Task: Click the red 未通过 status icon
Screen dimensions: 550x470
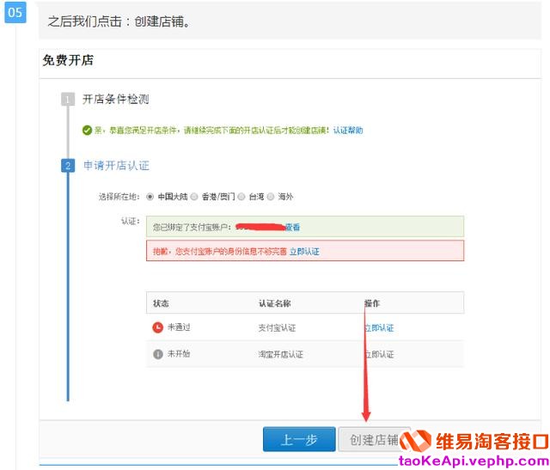Action: click(157, 327)
